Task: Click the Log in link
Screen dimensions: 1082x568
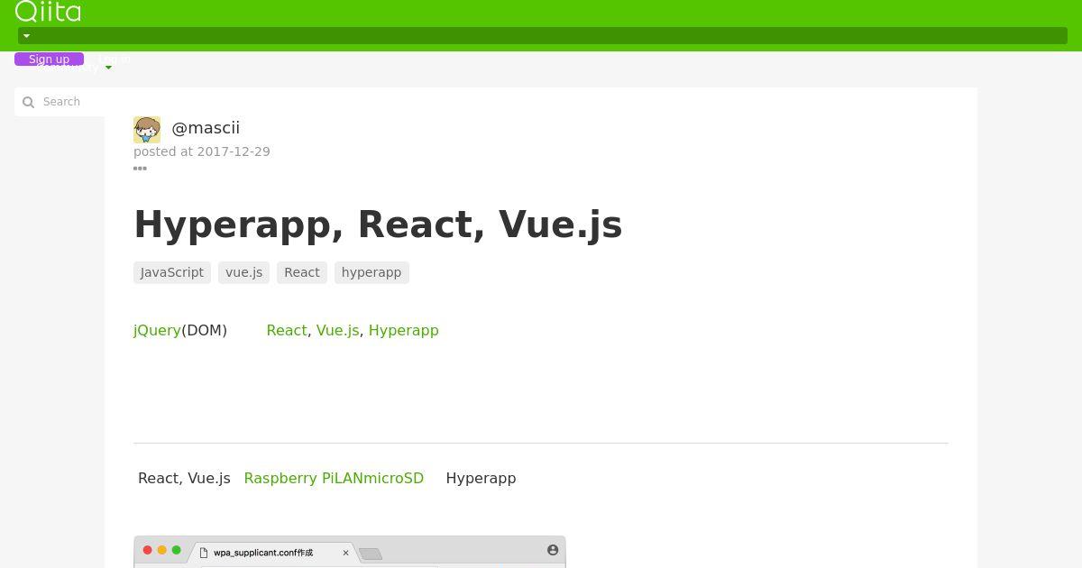Action: 114,60
